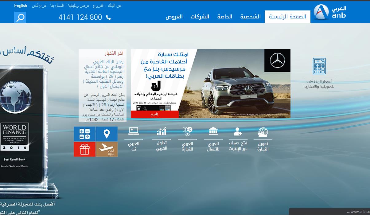This screenshot has width=370, height=215.
Task: Open the الشخصية menu
Action: (x=251, y=17)
